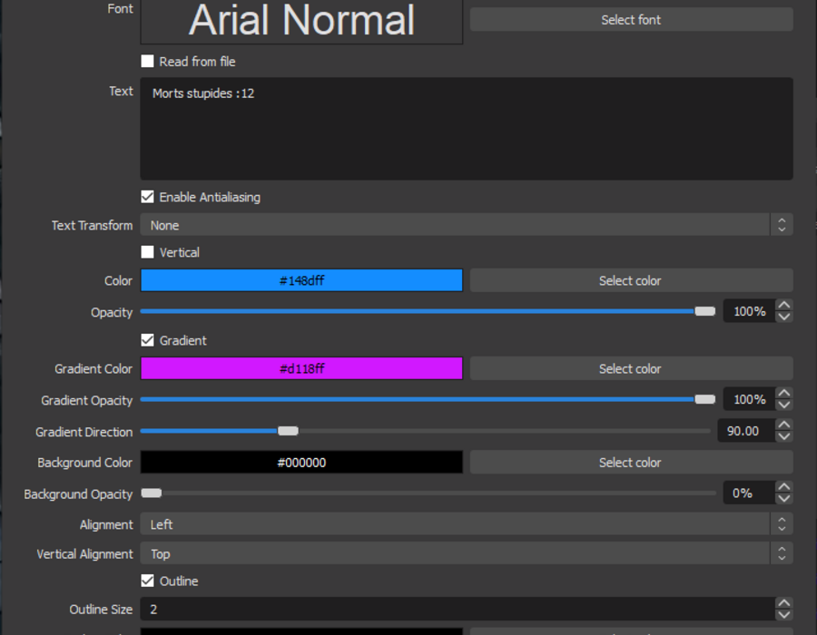Open the Vertical Alignment dropdown set to Top
The height and width of the screenshot is (635, 817).
[x=467, y=553]
